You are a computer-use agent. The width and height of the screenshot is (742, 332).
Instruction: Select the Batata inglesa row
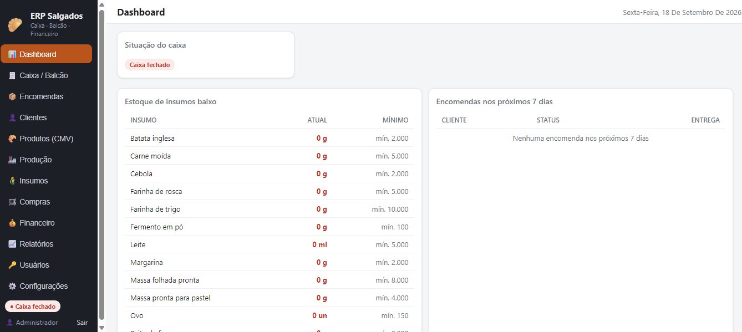(270, 138)
